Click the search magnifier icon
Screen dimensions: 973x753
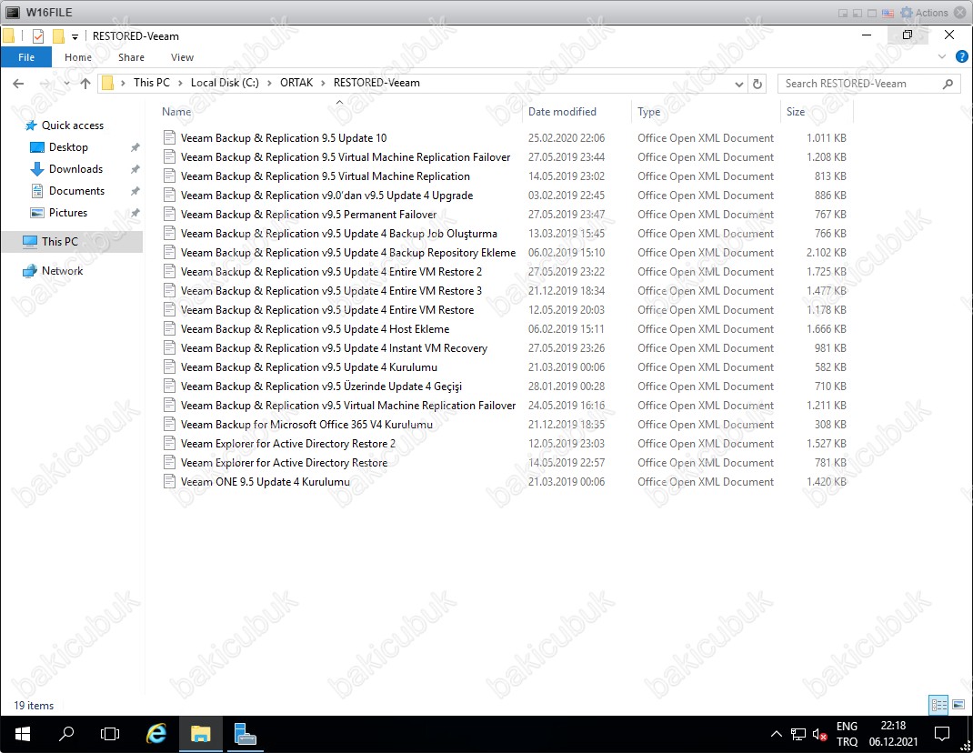948,84
